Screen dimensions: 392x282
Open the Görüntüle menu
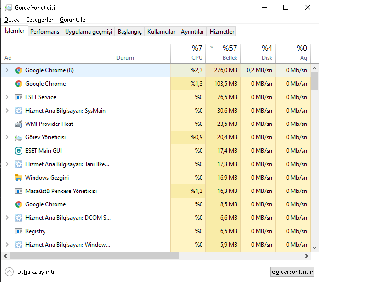[x=72, y=20]
